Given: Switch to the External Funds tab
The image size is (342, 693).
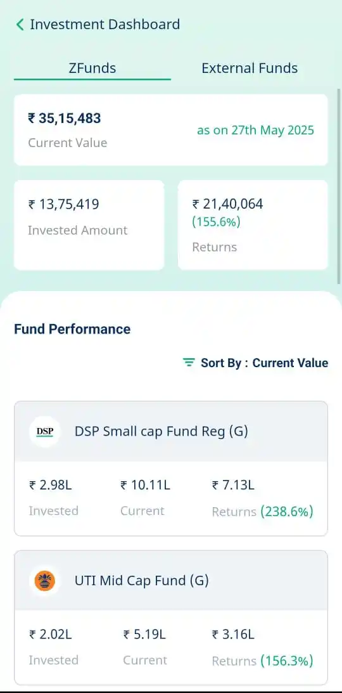Looking at the screenshot, I should coord(250,68).
